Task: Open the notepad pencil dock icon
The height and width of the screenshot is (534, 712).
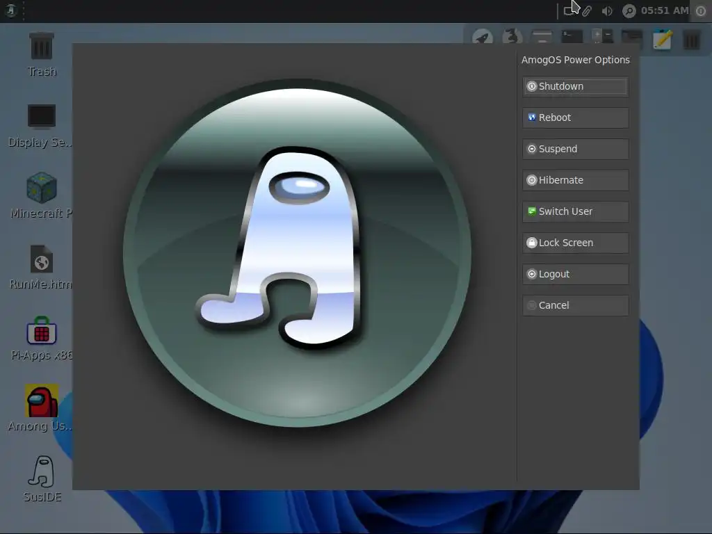Action: click(662, 39)
